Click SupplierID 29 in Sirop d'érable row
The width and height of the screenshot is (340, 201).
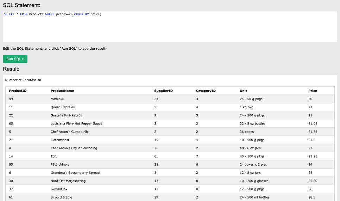coord(156,197)
